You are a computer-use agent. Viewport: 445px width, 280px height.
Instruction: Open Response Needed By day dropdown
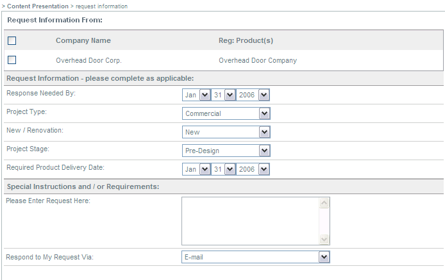click(x=224, y=95)
